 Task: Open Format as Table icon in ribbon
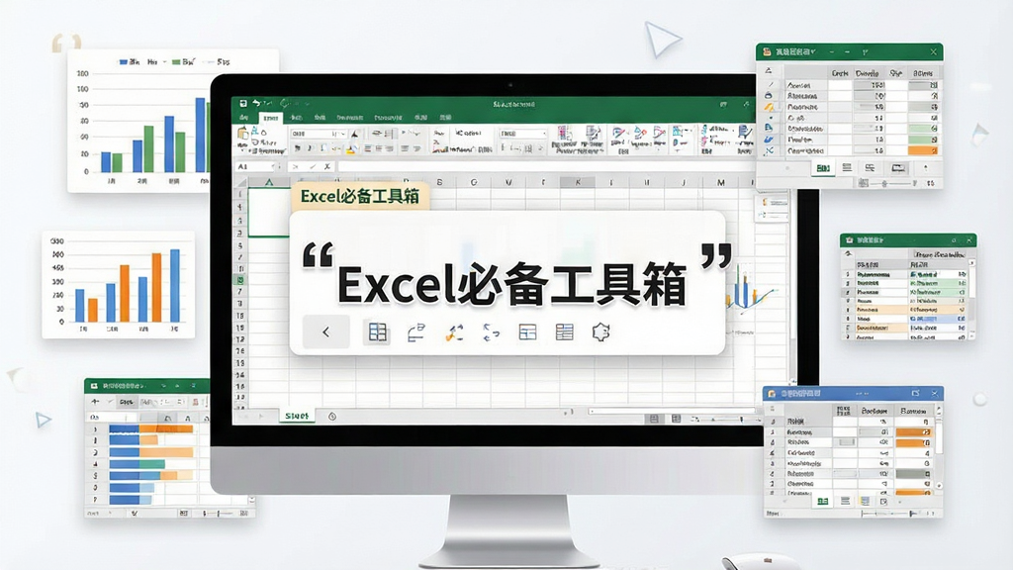tap(594, 134)
